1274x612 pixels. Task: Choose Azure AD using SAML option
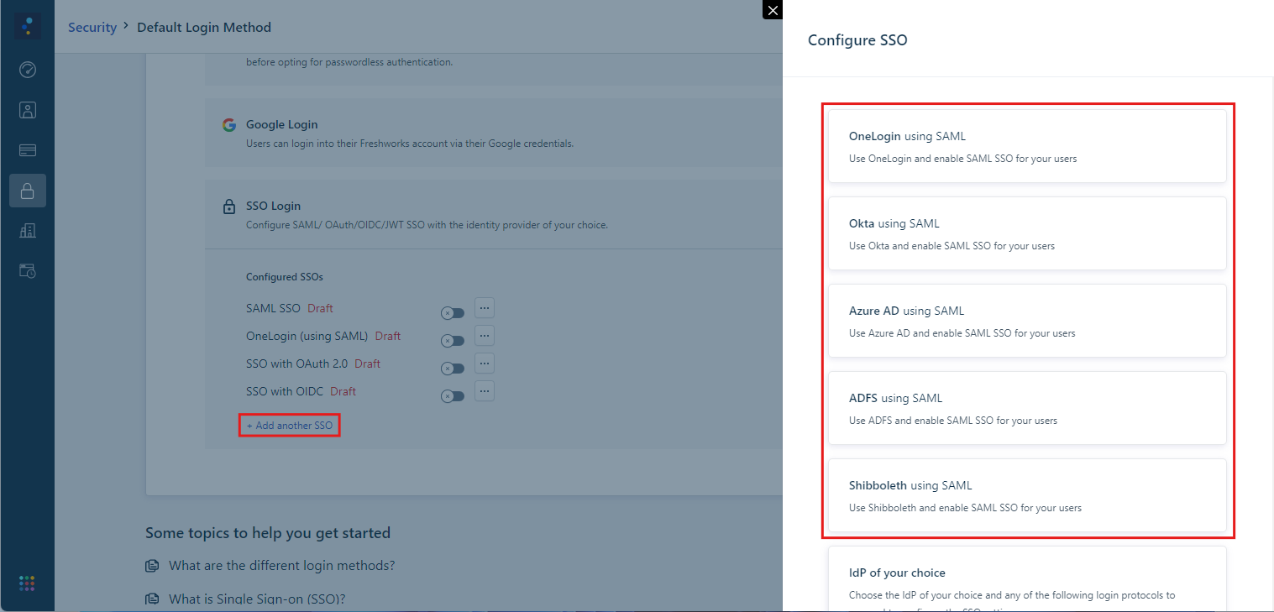[1027, 321]
